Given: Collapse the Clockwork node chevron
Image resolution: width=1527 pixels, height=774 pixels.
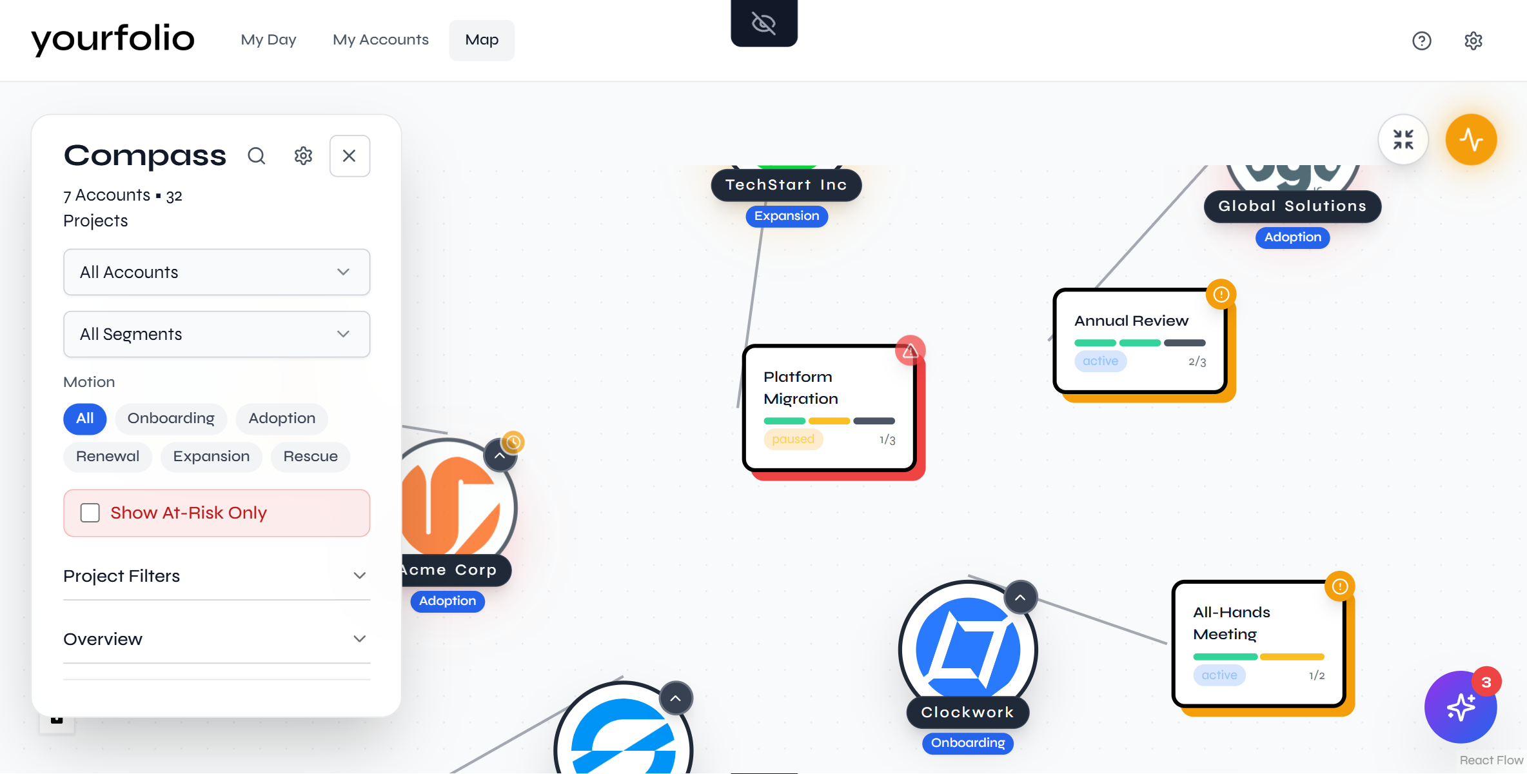Looking at the screenshot, I should tap(1020, 597).
